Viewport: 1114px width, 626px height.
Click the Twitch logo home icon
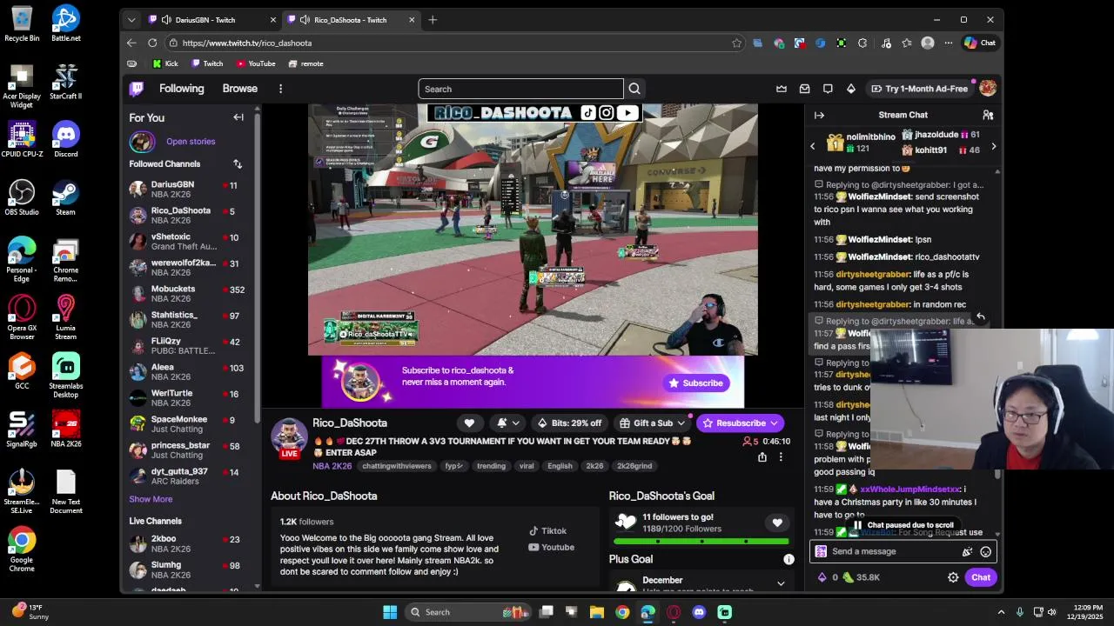click(137, 89)
